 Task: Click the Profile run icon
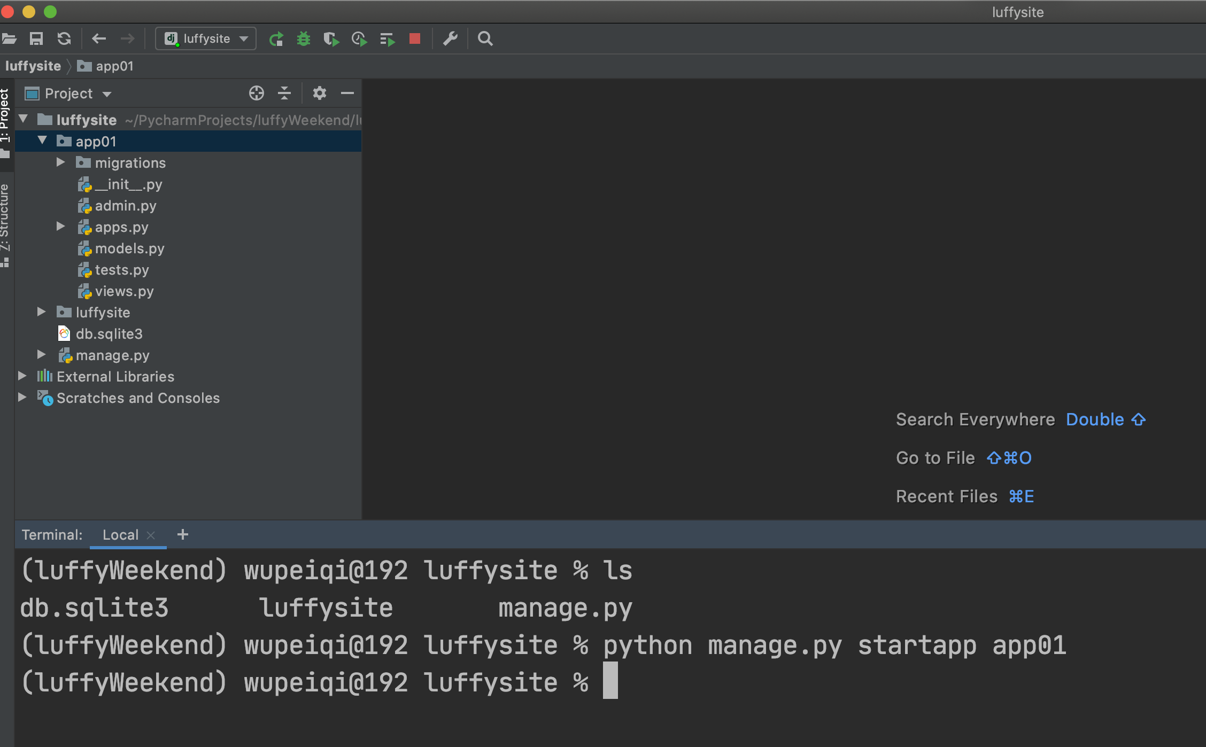[359, 38]
